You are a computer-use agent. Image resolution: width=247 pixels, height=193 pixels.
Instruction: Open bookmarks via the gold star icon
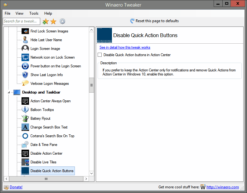coord(53,21)
